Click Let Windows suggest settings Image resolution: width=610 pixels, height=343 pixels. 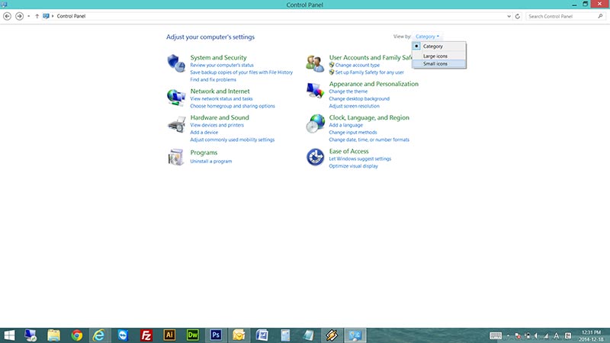click(x=360, y=159)
